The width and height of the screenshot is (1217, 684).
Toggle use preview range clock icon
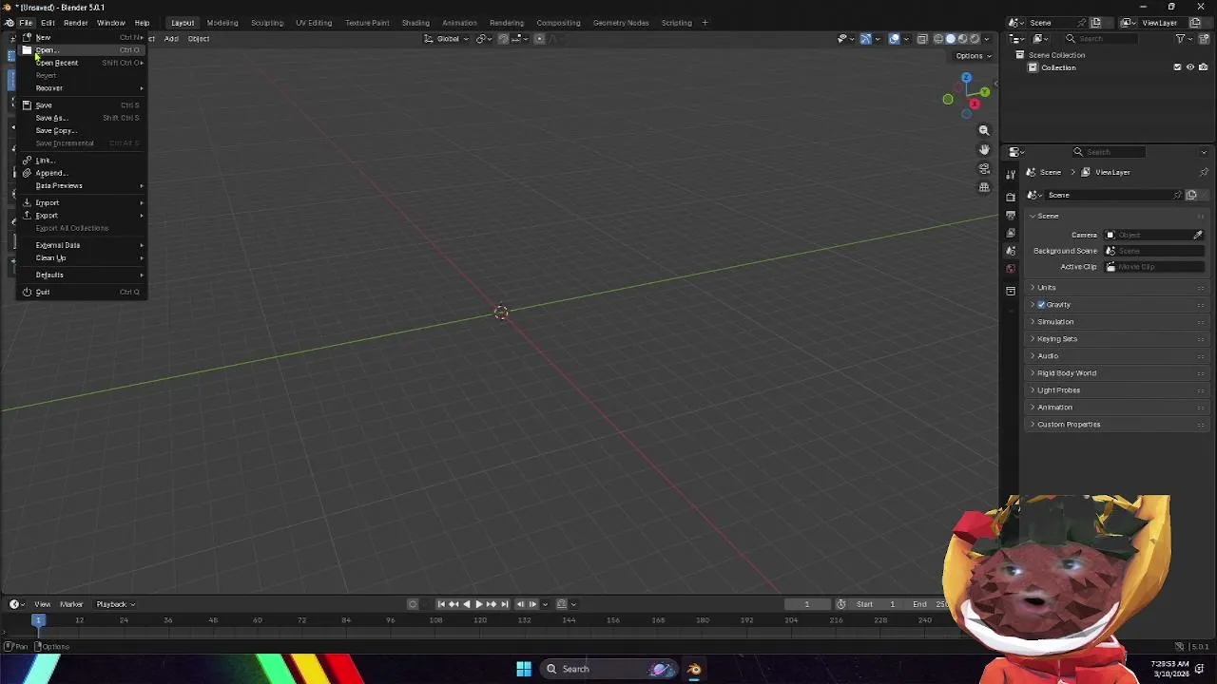tap(840, 604)
